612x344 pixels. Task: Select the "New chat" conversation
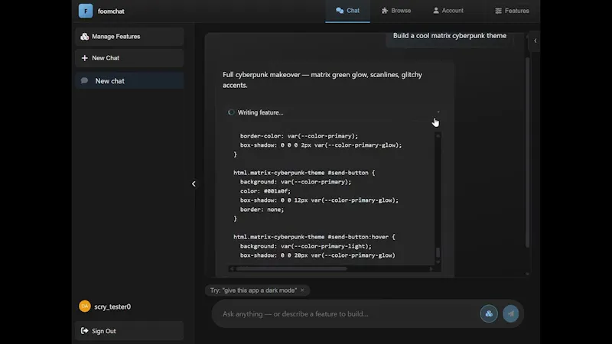pos(129,81)
